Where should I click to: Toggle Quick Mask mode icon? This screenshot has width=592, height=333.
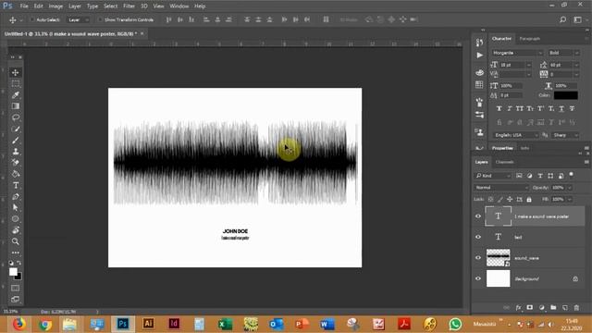pos(16,288)
